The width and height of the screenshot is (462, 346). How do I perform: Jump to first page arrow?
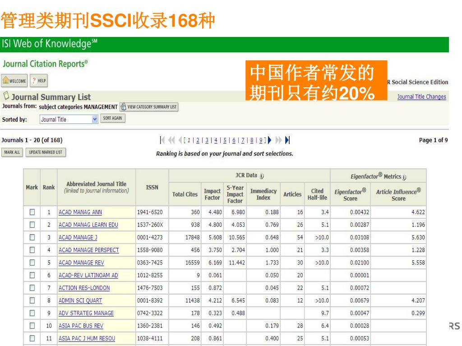(162, 140)
